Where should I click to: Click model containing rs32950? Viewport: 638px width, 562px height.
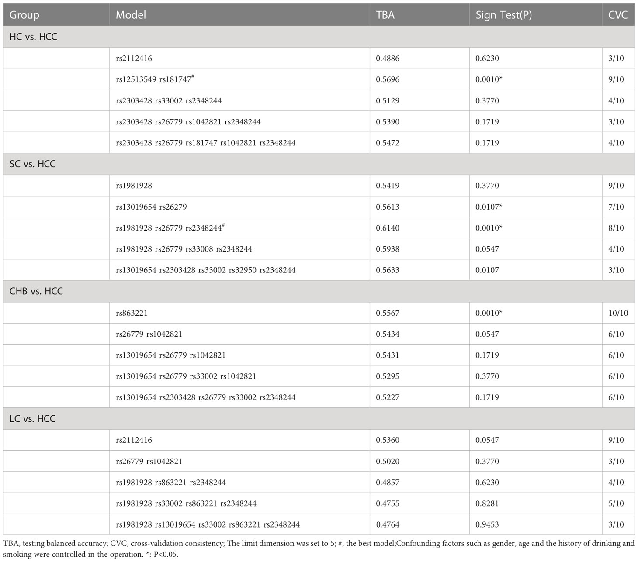205,270
